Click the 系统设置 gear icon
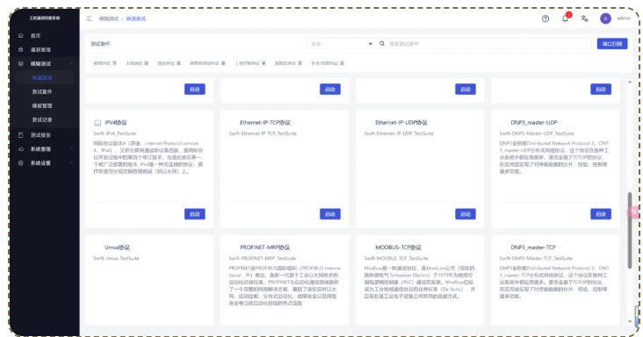This screenshot has height=337, width=643. tap(21, 163)
